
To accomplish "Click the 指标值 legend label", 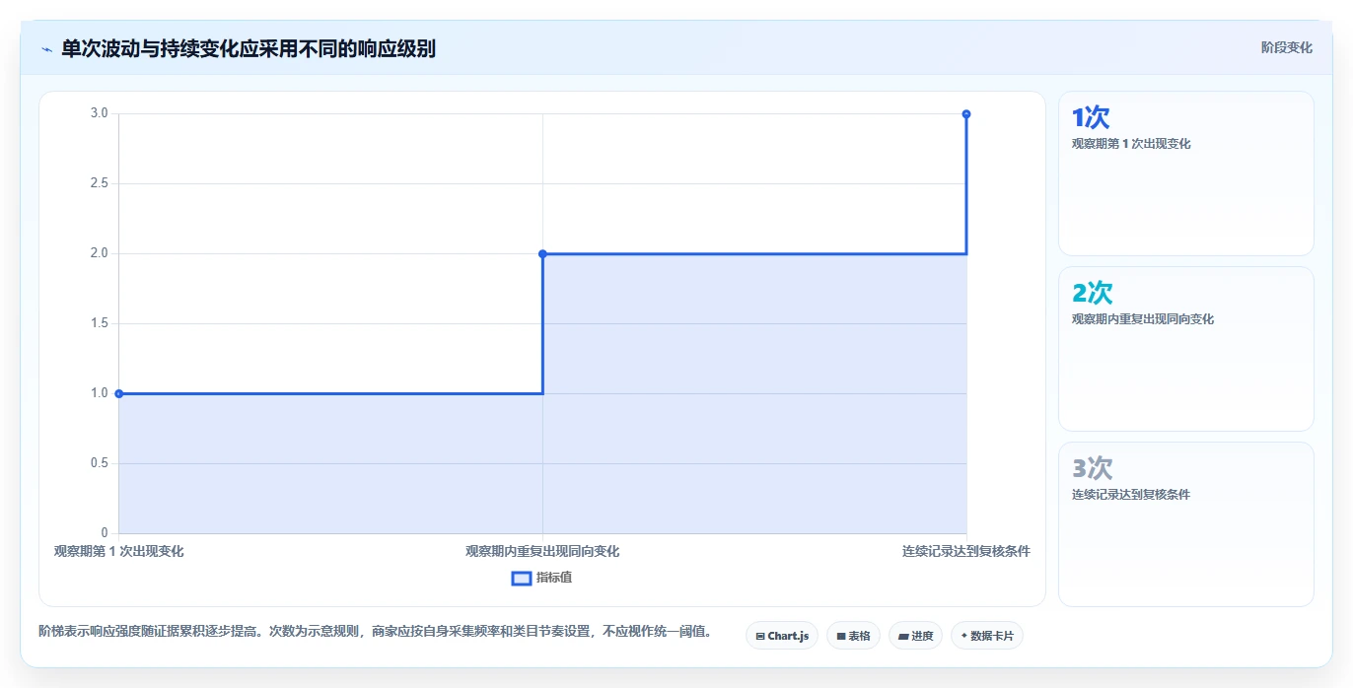I will [554, 578].
